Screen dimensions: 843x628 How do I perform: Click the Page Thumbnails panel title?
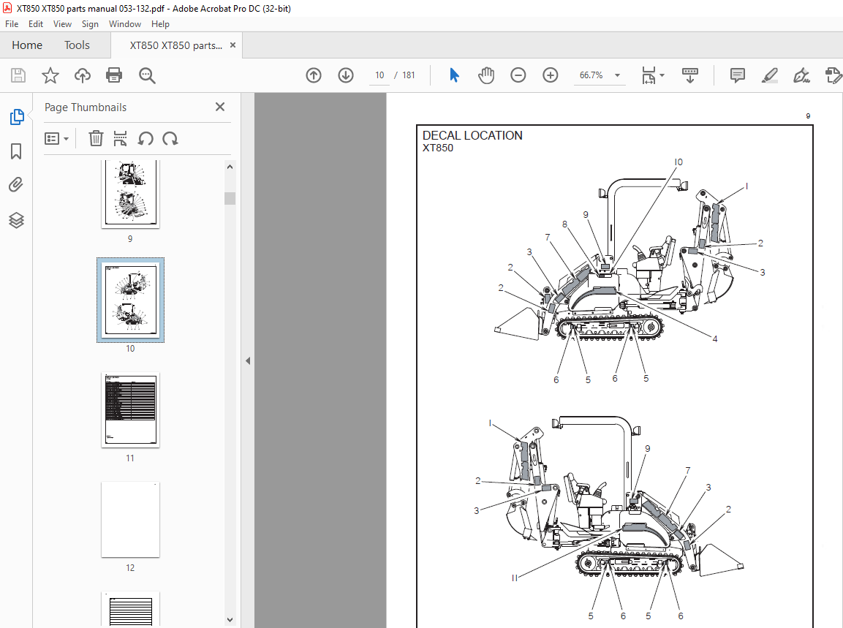[86, 107]
